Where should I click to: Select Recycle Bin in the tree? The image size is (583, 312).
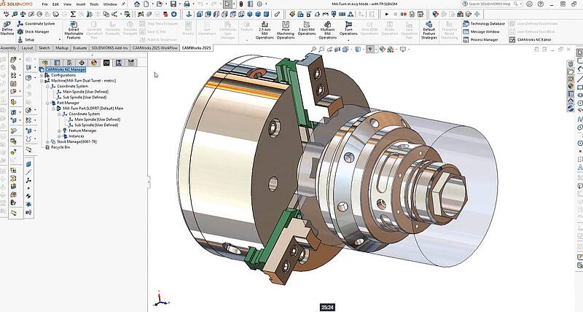tap(60, 147)
